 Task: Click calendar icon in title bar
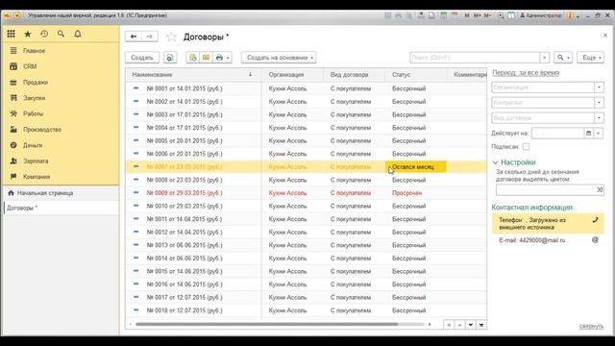[x=455, y=15]
